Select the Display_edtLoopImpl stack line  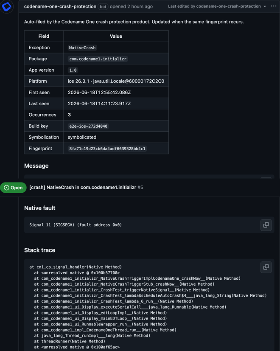coord(101,313)
